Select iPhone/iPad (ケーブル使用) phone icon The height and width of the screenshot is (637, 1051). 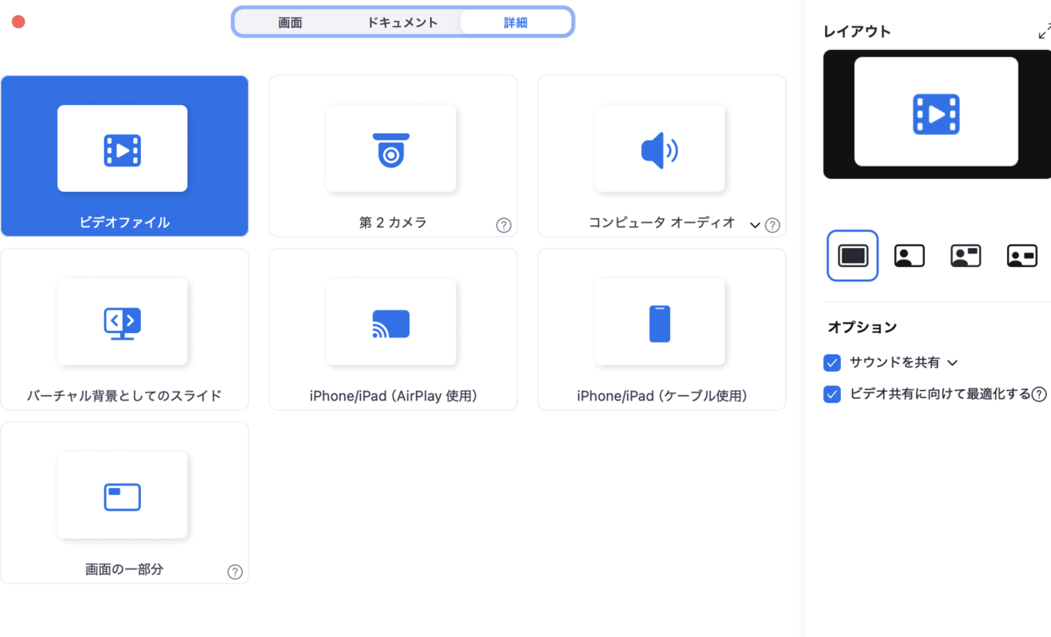660,323
